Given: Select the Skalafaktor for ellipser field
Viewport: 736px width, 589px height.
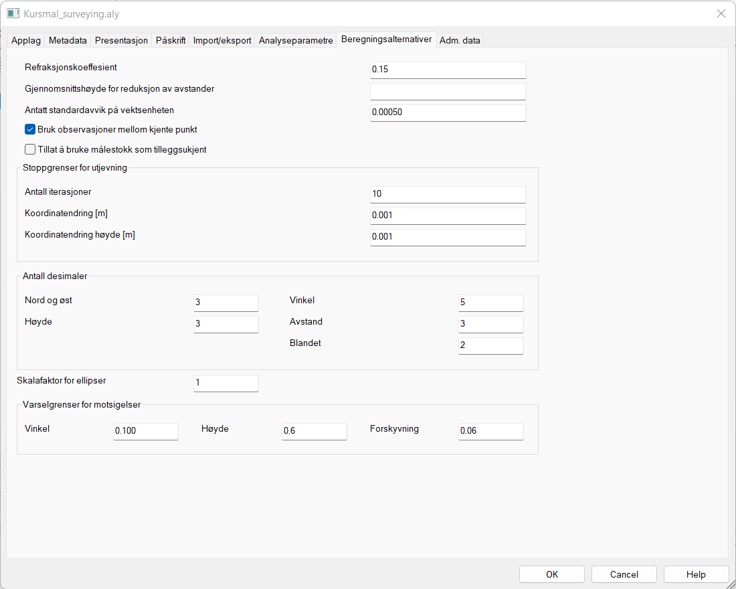Looking at the screenshot, I should [x=225, y=384].
